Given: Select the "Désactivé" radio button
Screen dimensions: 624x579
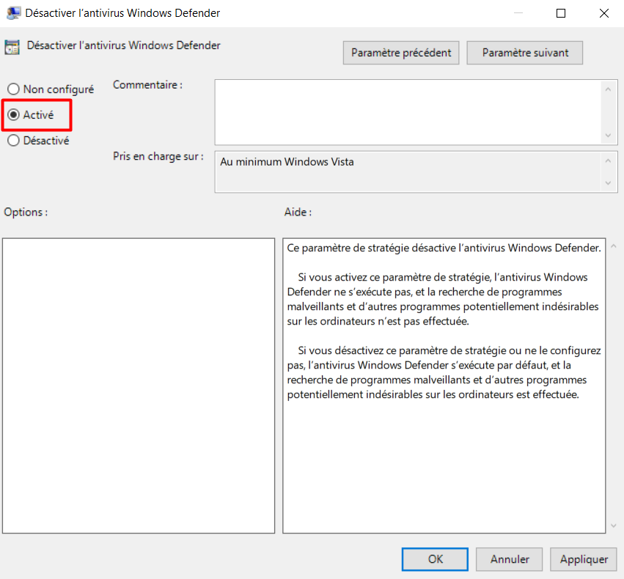Looking at the screenshot, I should pyautogui.click(x=13, y=140).
